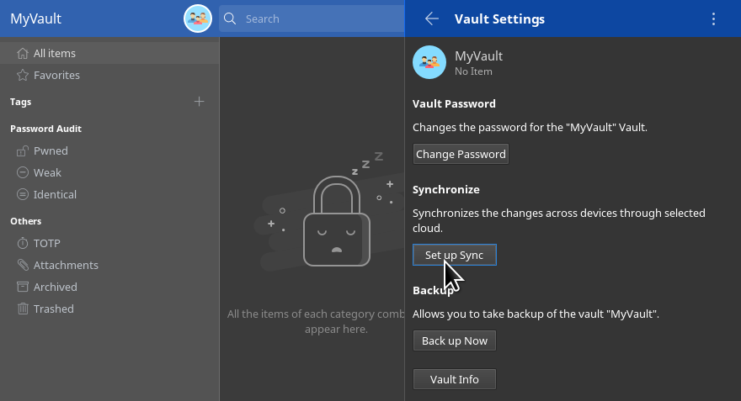Image resolution: width=741 pixels, height=401 pixels.
Task: Click the Attachments paperclip icon
Action: tap(24, 266)
